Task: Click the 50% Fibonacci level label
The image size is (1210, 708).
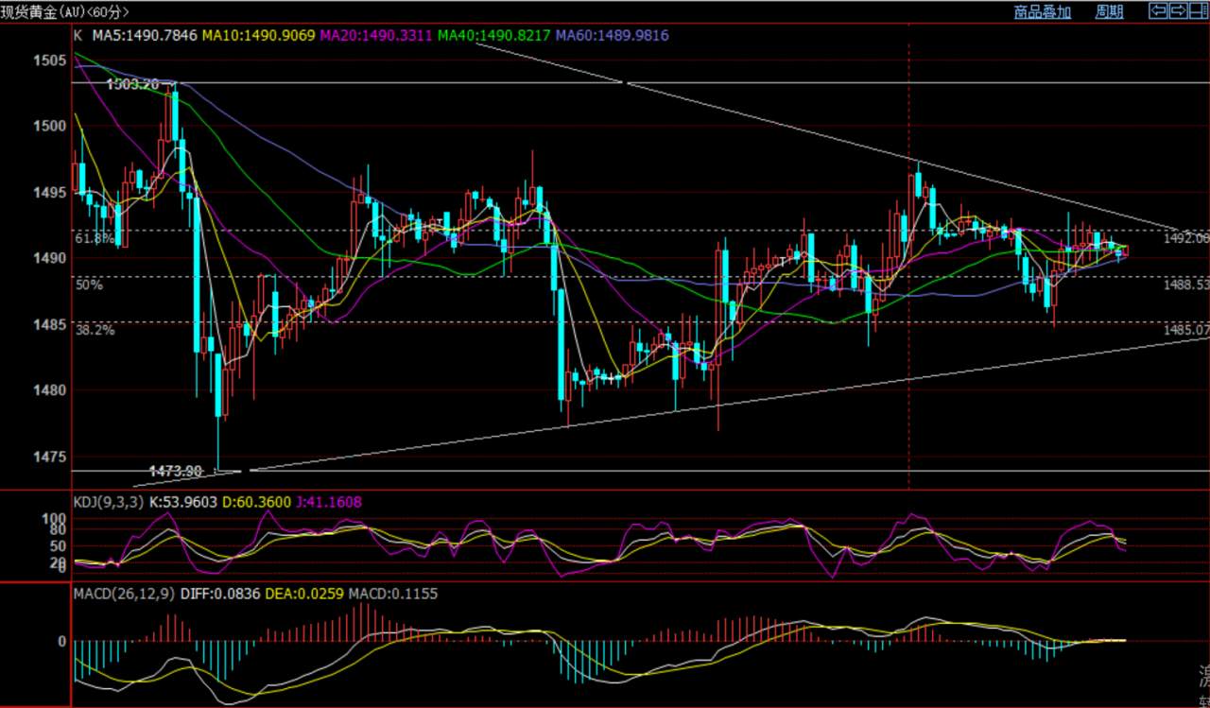Action: (89, 285)
